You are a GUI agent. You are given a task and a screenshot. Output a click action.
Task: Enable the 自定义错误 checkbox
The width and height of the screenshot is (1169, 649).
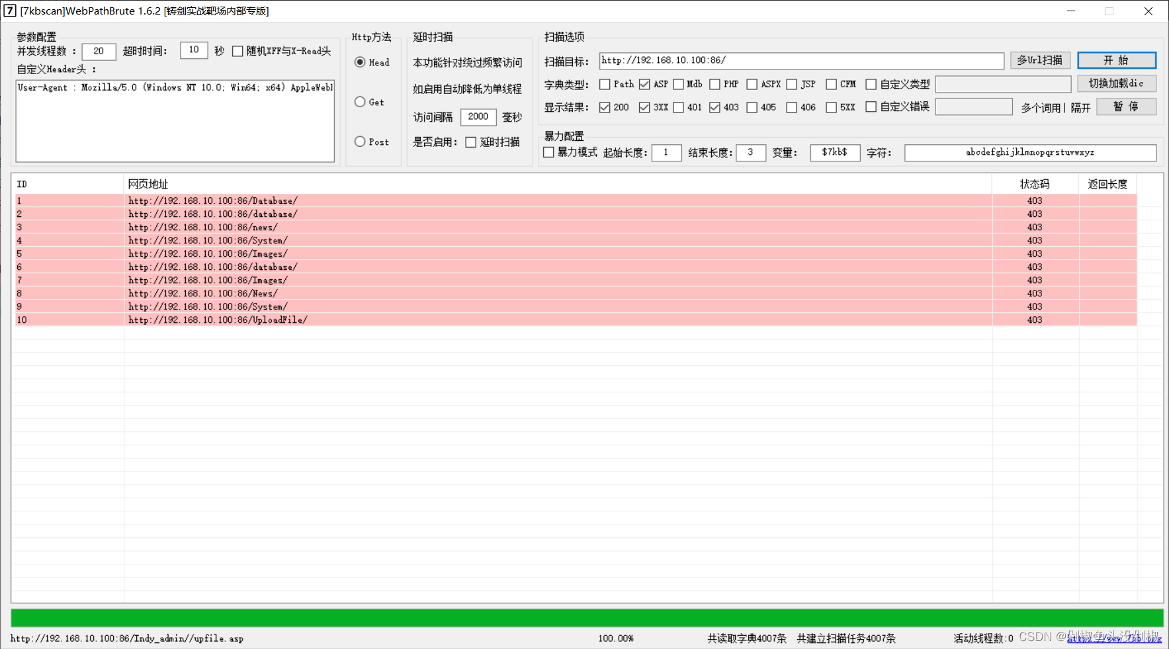(x=871, y=107)
